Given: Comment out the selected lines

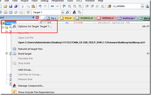Looking at the screenshot, I should tap(97, 6).
